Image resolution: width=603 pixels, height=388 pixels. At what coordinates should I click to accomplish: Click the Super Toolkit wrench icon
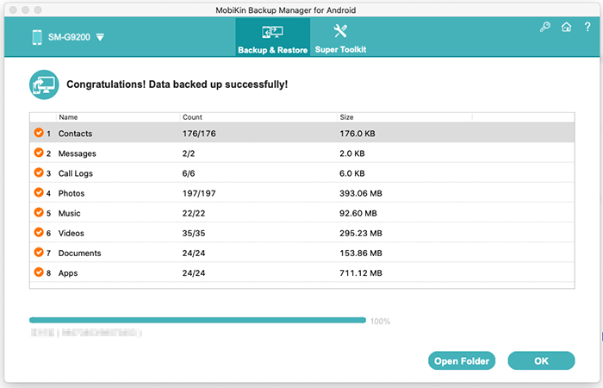coord(340,31)
